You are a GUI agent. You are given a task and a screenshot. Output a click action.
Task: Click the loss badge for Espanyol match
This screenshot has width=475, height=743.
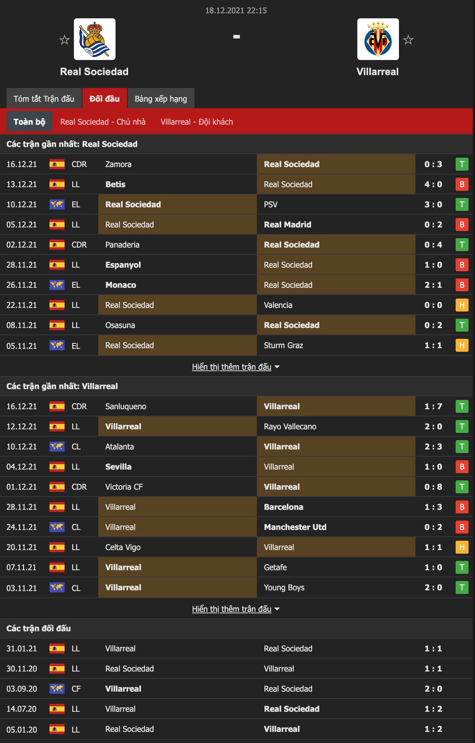point(462,265)
